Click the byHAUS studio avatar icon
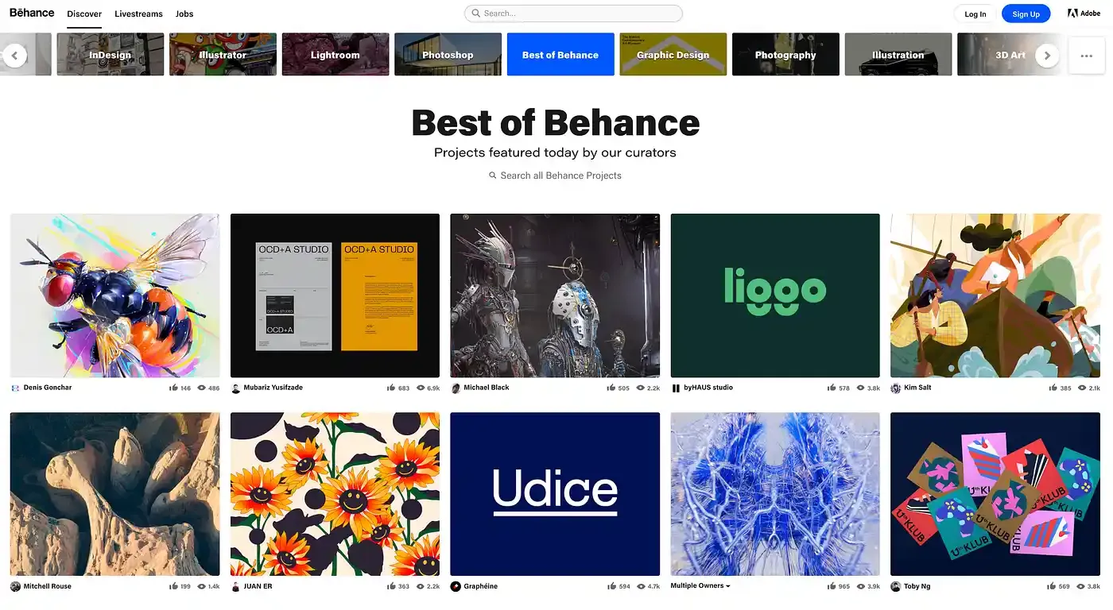1113x610 pixels. pyautogui.click(x=676, y=388)
